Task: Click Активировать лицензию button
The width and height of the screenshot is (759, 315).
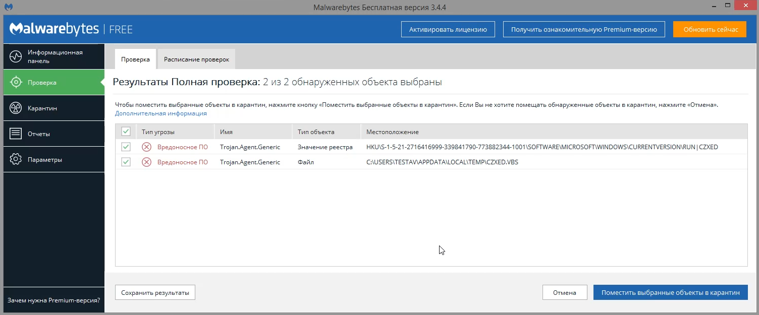Action: [x=448, y=29]
